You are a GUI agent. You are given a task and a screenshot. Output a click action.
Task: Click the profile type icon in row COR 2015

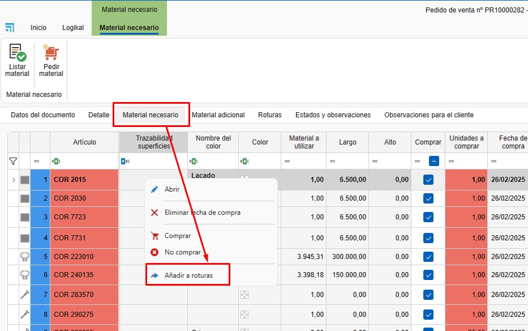(x=25, y=180)
